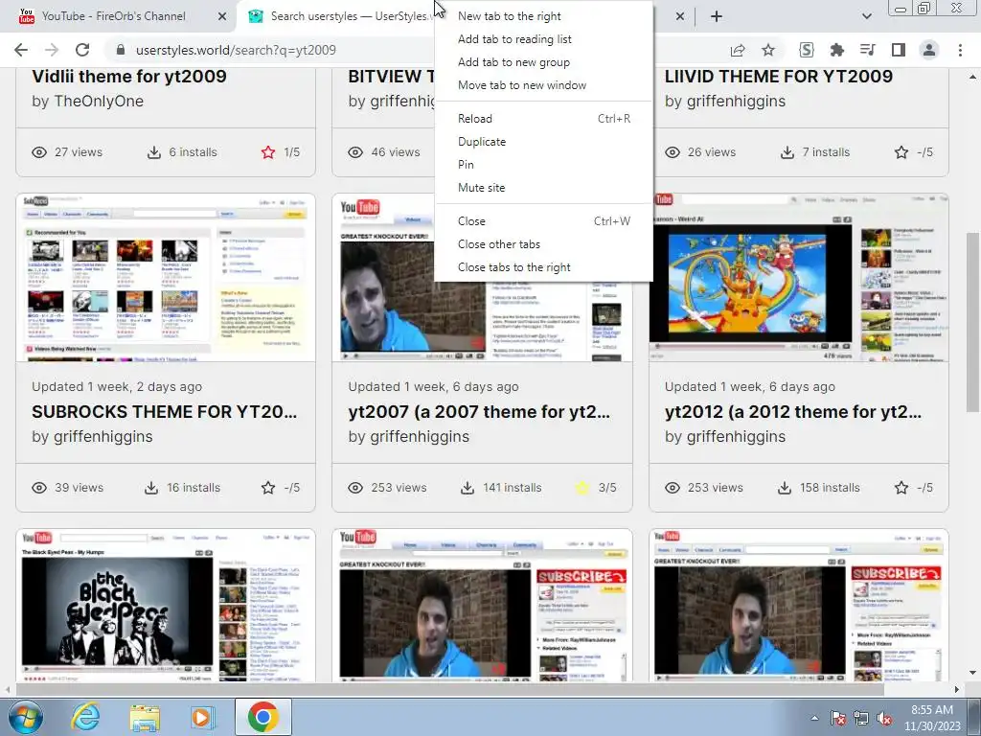The height and width of the screenshot is (736, 981).
Task: Click the rating star on SUBROCKS card
Action: click(x=268, y=488)
